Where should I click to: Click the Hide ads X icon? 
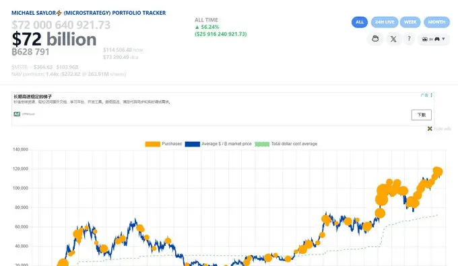430,128
